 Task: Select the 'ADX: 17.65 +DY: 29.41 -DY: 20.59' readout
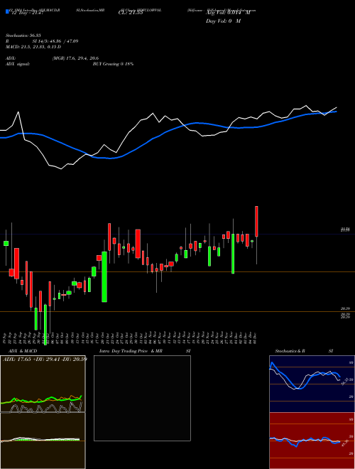(45, 359)
